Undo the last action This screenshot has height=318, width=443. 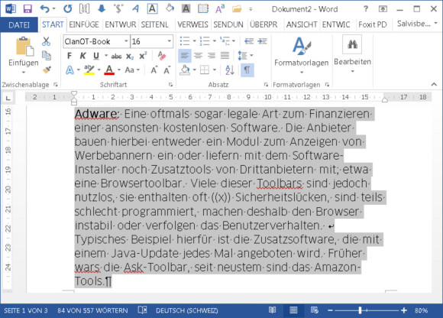(45, 9)
